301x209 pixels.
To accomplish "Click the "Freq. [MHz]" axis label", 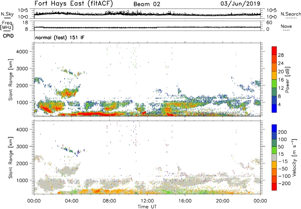I will click(x=7, y=25).
